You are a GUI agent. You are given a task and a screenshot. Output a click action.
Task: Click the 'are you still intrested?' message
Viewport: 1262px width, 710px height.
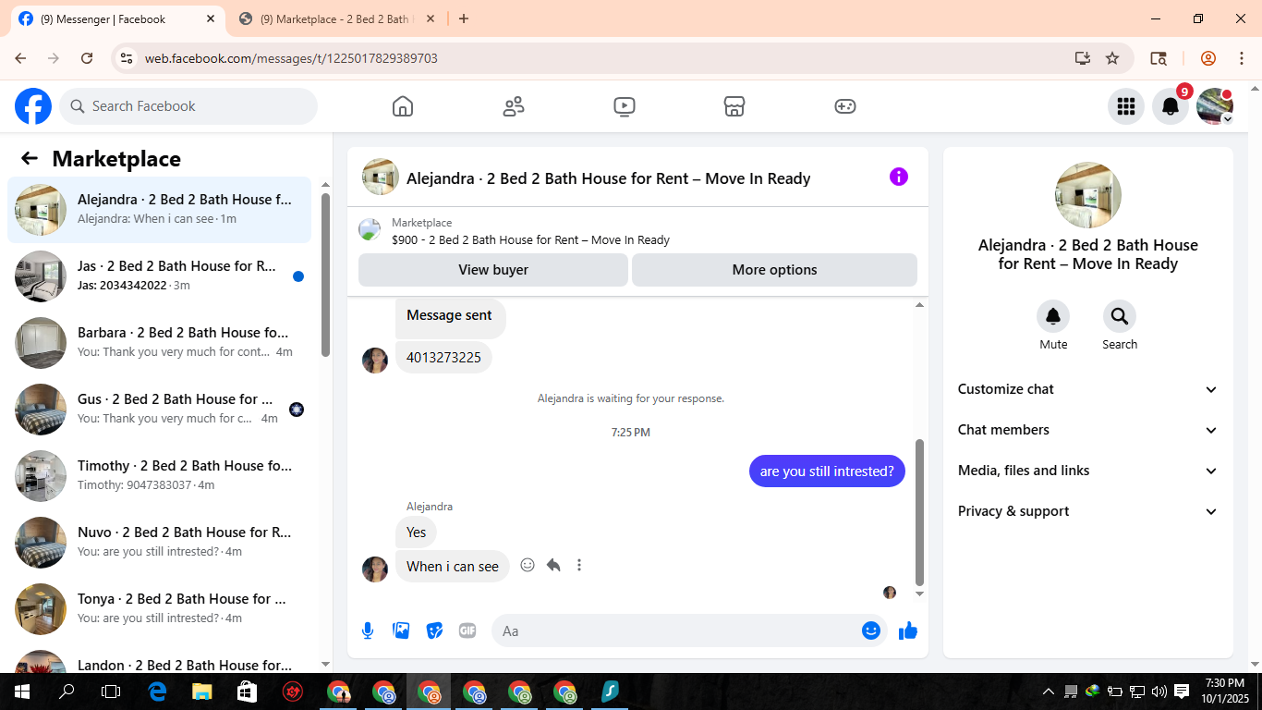827,471
